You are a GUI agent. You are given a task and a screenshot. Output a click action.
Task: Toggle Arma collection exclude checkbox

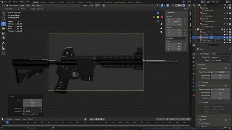[x=222, y=29]
